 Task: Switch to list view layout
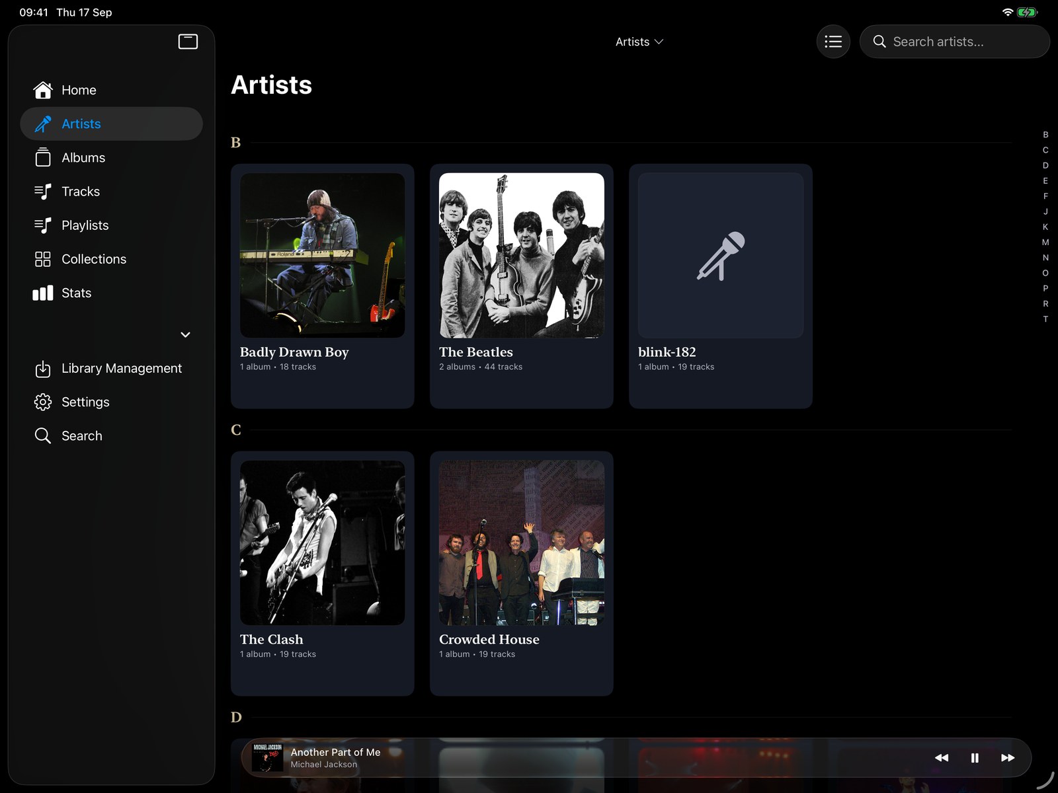click(833, 42)
